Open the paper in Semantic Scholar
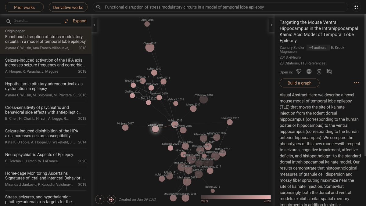The width and height of the screenshot is (366, 206). 299,71
